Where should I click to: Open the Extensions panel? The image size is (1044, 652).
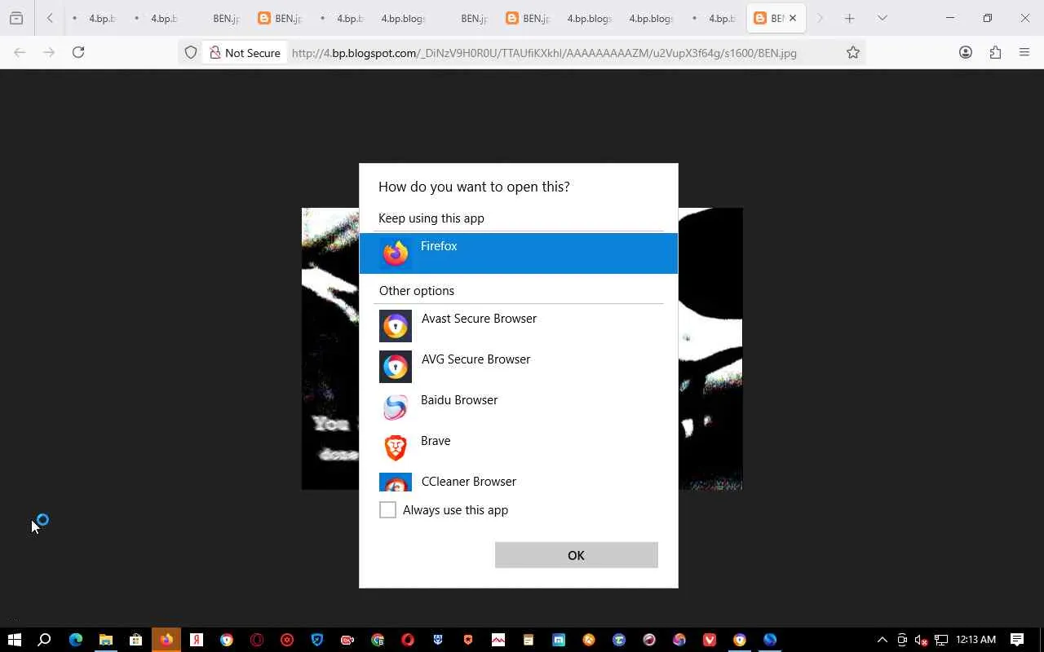tap(995, 52)
